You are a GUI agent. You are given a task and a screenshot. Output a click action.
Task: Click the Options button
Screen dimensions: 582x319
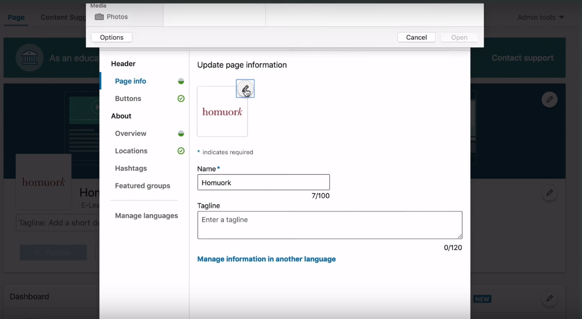click(112, 37)
